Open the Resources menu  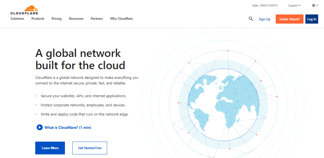[76, 19]
